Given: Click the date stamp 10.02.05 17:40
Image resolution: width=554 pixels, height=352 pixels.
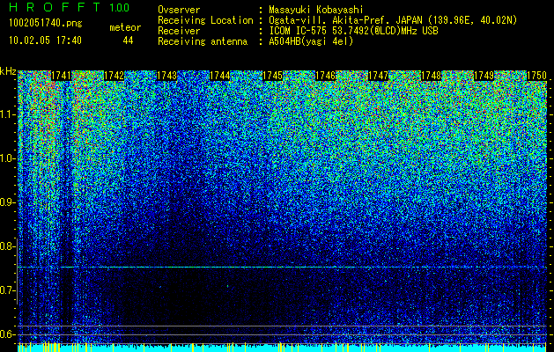Looking at the screenshot, I should click(45, 40).
